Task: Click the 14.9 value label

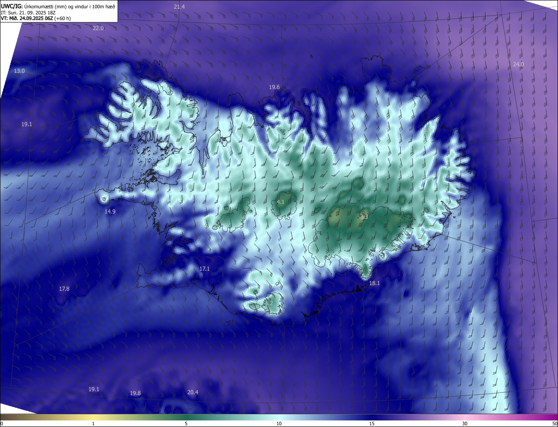Action: coord(110,211)
